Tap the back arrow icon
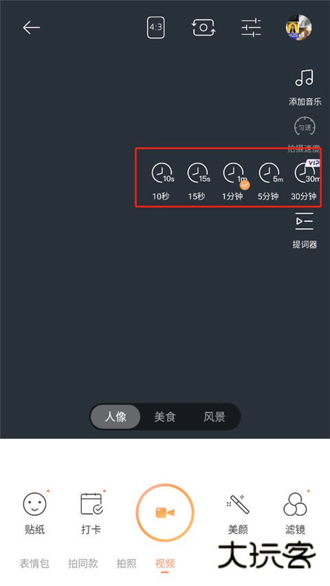The height and width of the screenshot is (586, 330). pyautogui.click(x=31, y=27)
